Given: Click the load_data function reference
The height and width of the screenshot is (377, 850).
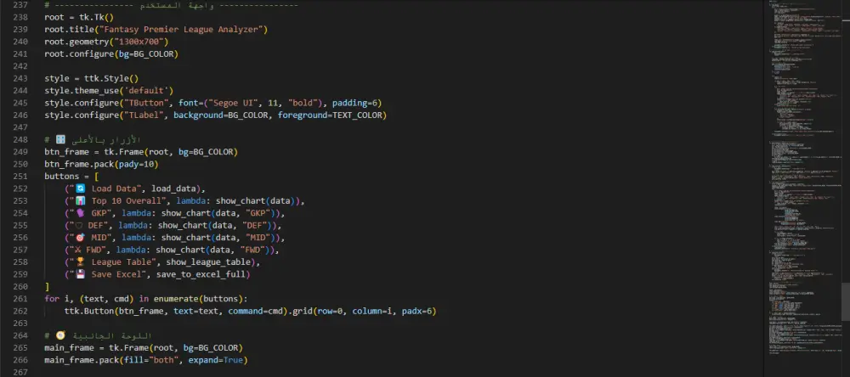Looking at the screenshot, I should (x=173, y=189).
